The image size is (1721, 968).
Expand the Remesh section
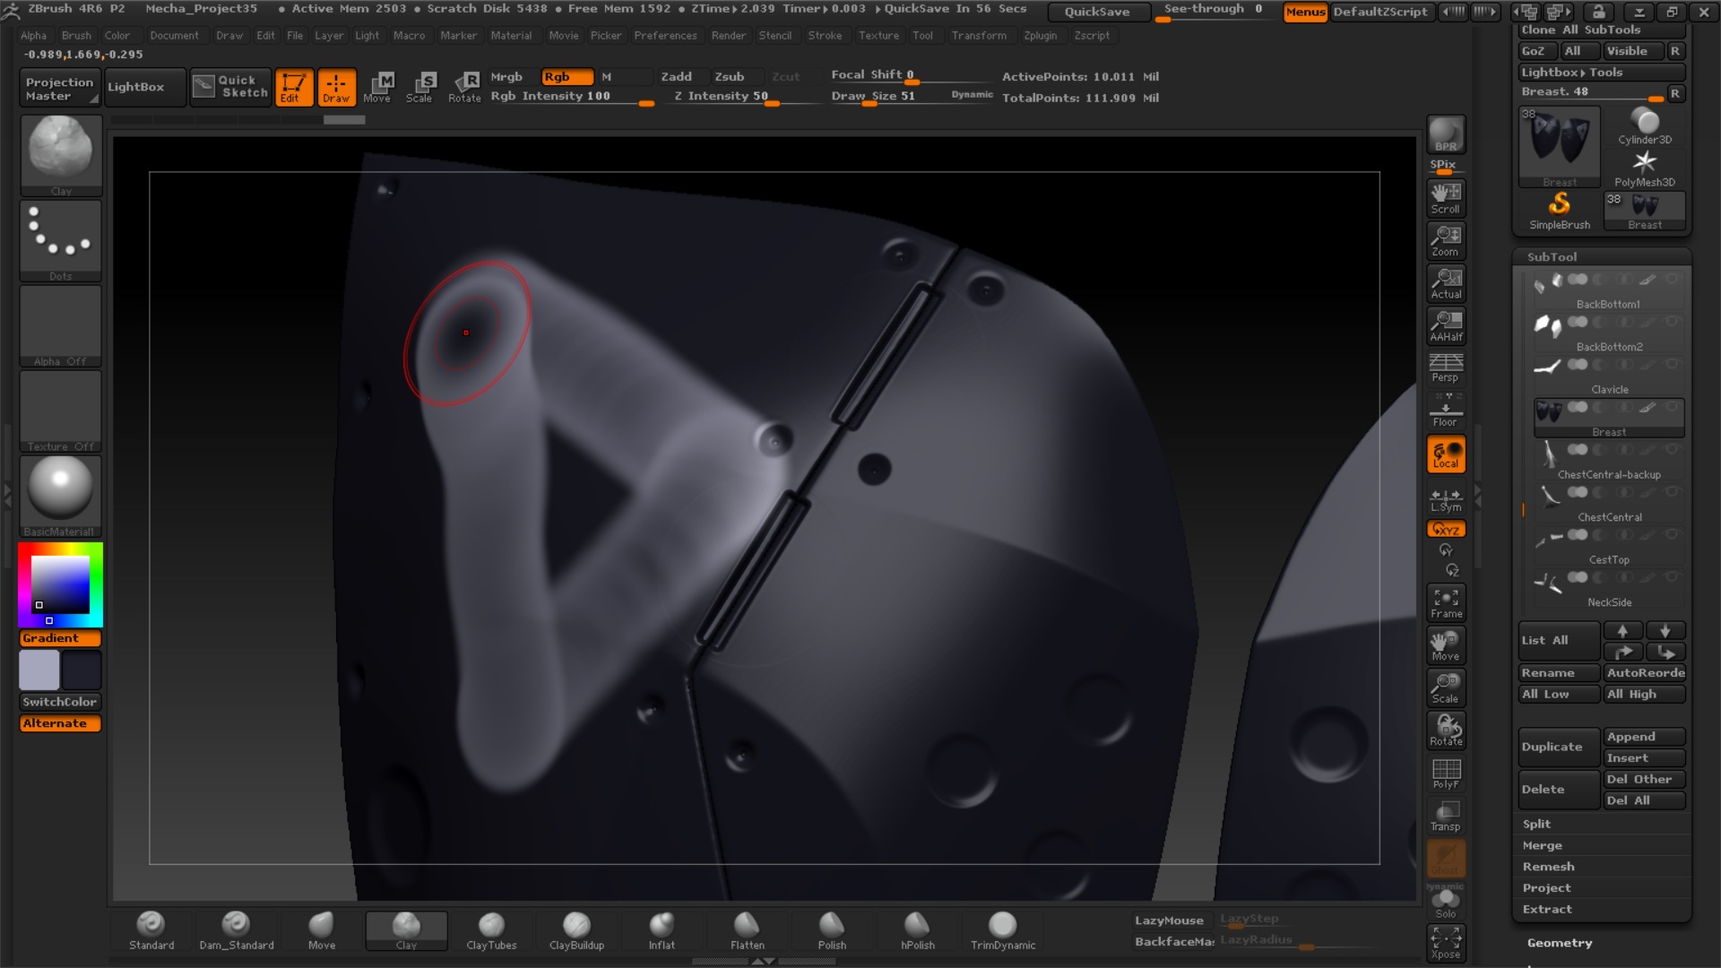click(x=1548, y=867)
